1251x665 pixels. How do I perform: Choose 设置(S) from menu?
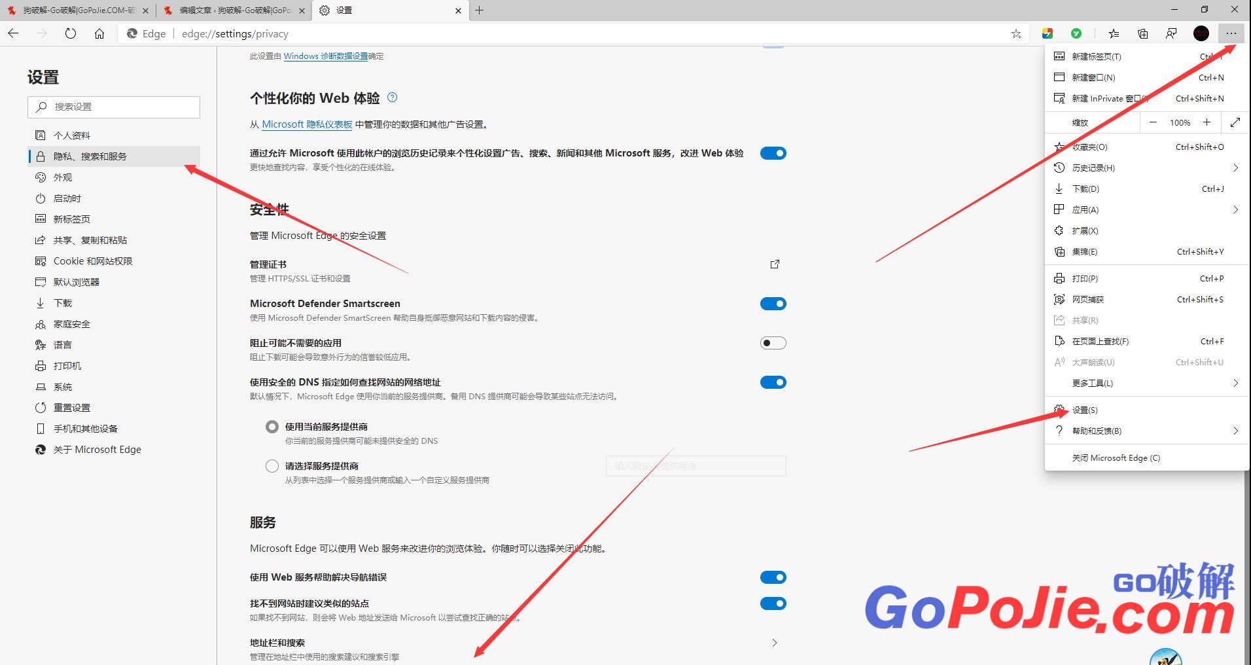[1147, 410]
